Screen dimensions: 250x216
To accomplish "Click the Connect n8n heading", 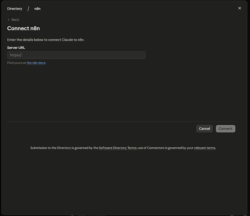I will (x=23, y=28).
